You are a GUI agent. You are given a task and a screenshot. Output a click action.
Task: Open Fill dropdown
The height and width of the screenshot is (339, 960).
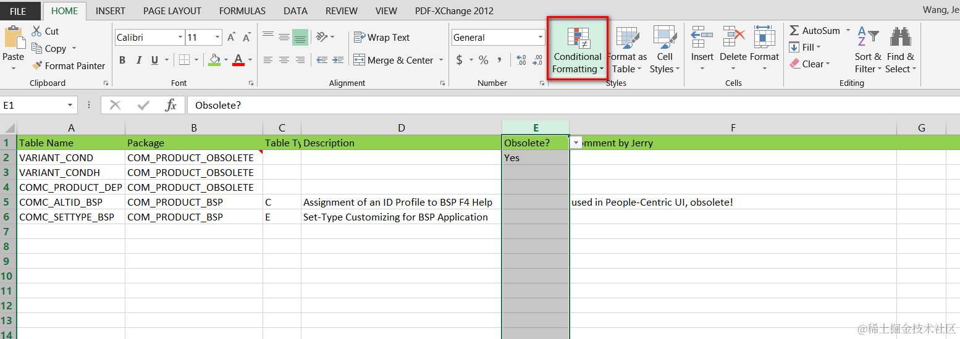pyautogui.click(x=805, y=48)
